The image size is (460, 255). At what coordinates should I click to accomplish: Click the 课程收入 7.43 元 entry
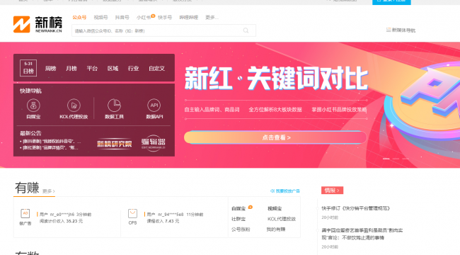pyautogui.click(x=163, y=221)
